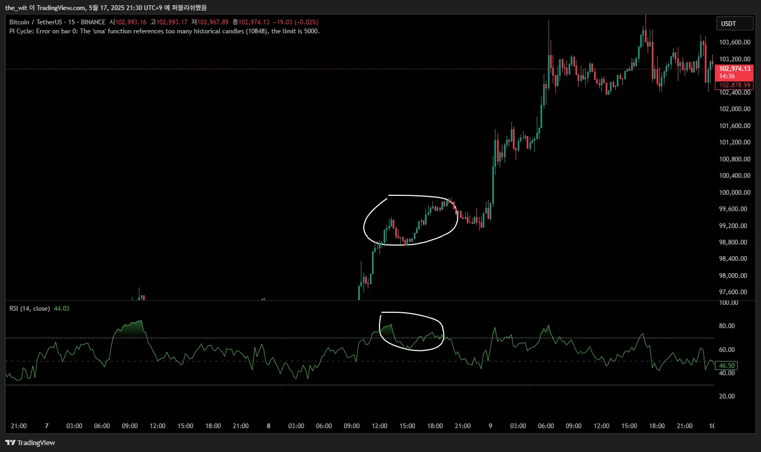Click the date label 9 on time axis
Viewport: 761px width, 452px height.
(x=490, y=426)
